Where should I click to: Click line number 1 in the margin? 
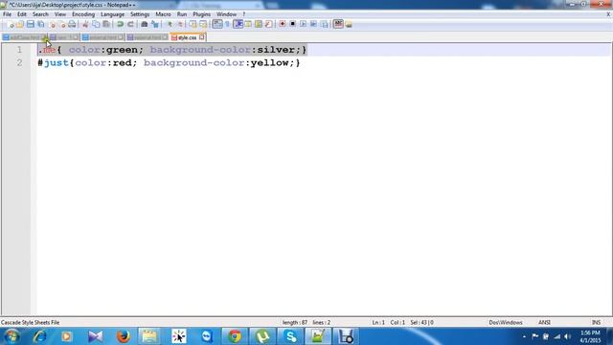[x=19, y=50]
